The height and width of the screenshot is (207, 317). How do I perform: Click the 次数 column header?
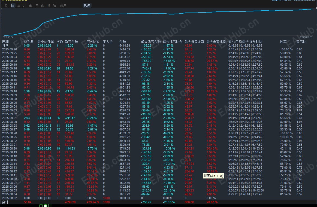tap(60, 42)
